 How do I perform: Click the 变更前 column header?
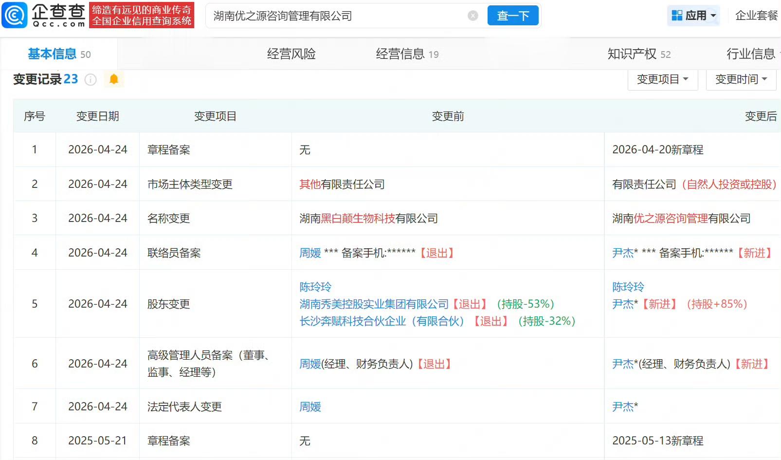[448, 116]
